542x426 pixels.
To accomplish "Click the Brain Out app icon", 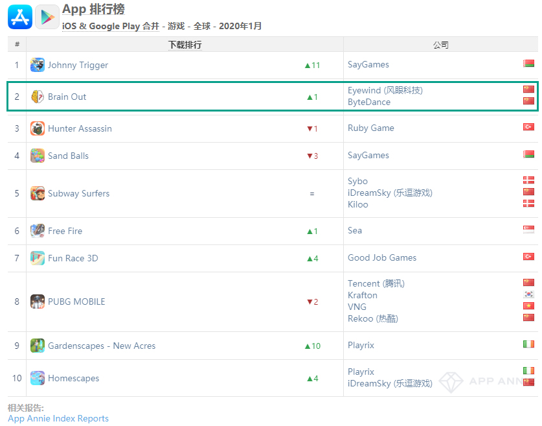I will coord(38,97).
